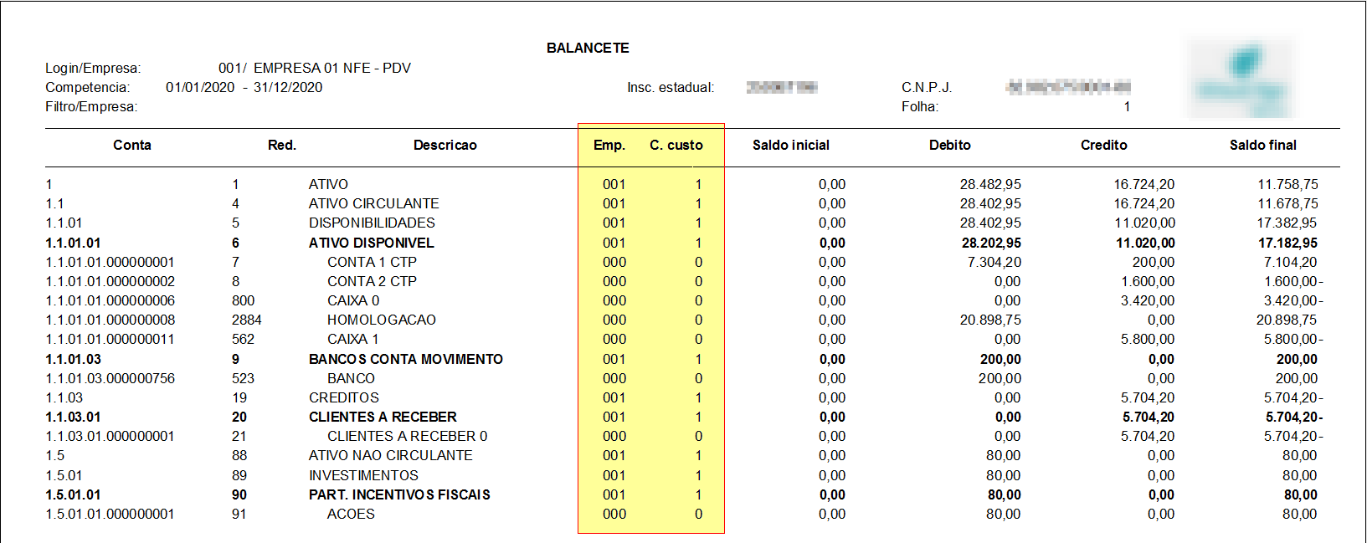This screenshot has height=543, width=1367.
Task: Click reduced code 800
Action: pos(244,300)
